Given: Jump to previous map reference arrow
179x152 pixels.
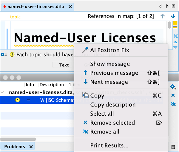Looking at the screenshot, I should tap(163, 16).
